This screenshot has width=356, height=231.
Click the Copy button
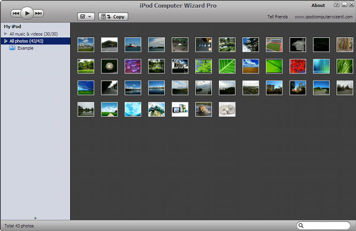click(113, 17)
